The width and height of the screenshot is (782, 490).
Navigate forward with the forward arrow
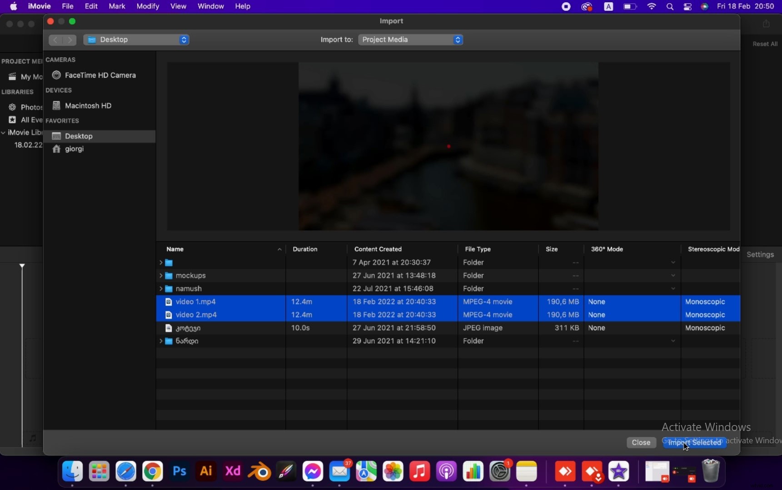point(70,40)
